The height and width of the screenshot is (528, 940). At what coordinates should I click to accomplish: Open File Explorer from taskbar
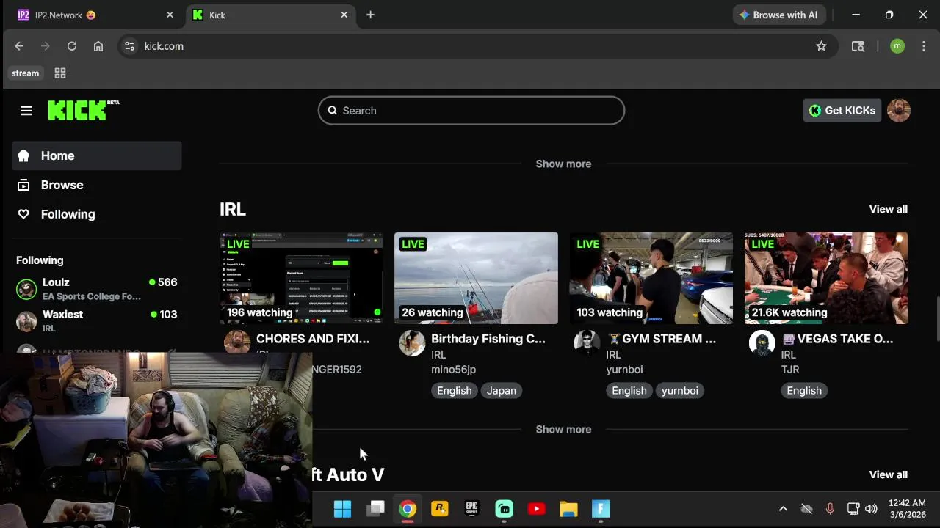[x=568, y=509]
